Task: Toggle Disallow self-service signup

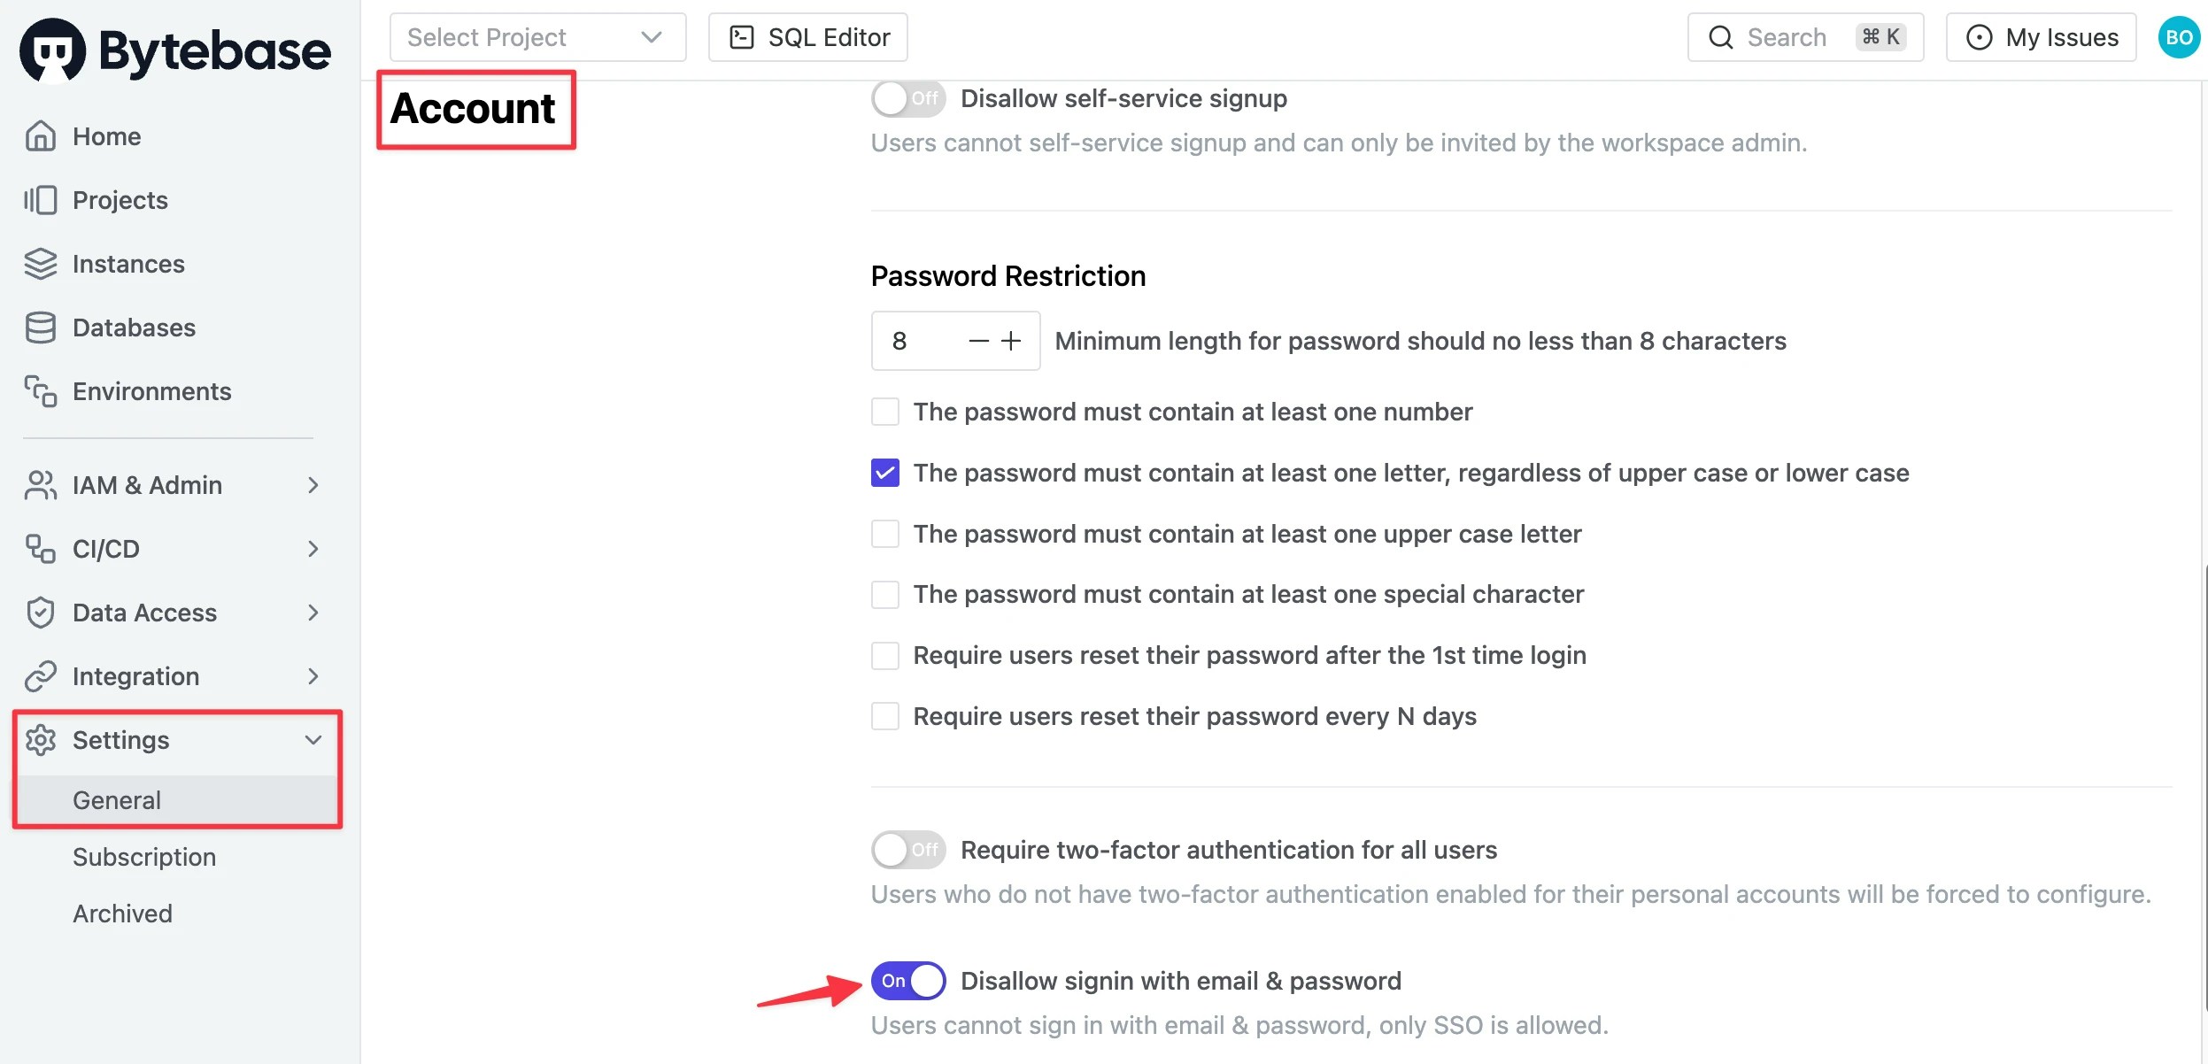Action: [908, 98]
